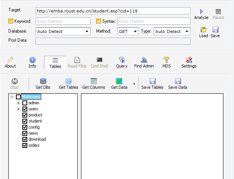Click the Save Data icon
The width and height of the screenshot is (234, 179).
point(178,81)
